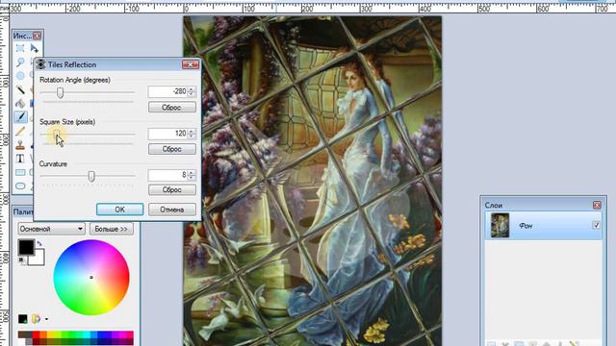Decrease Rotation Angle with down spinner
Image resolution: width=616 pixels, height=346 pixels.
click(x=192, y=94)
